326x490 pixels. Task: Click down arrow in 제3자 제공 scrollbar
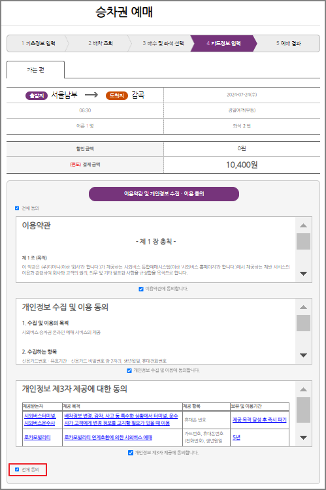303,438
